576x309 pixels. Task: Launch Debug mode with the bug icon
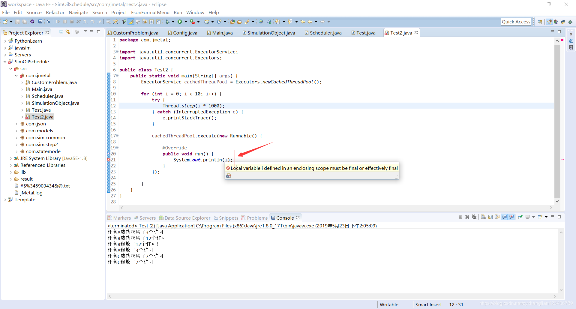(x=167, y=22)
